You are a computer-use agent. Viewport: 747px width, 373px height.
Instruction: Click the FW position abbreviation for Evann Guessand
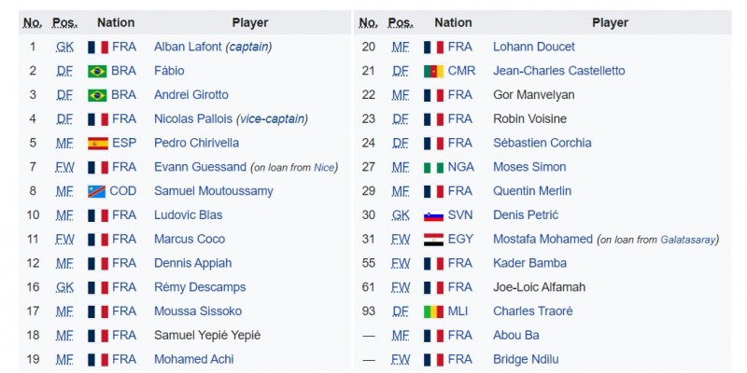pyautogui.click(x=63, y=167)
